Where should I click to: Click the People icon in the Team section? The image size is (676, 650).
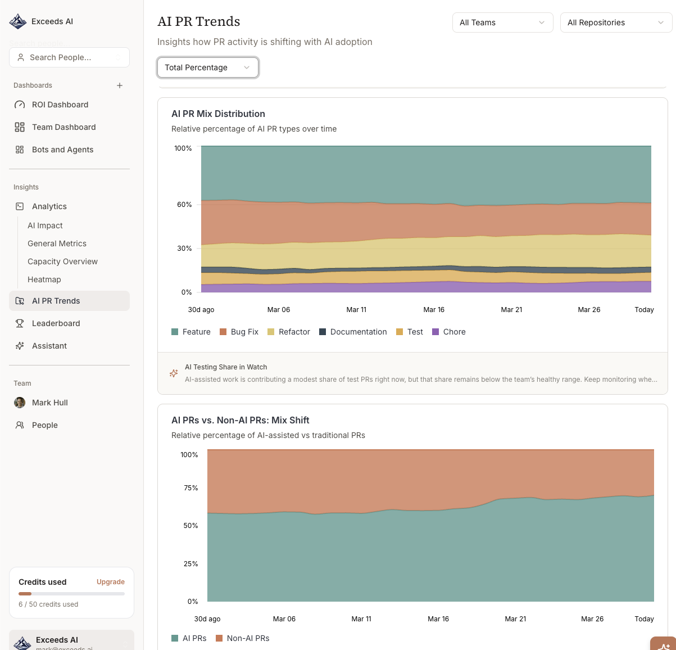pos(20,425)
